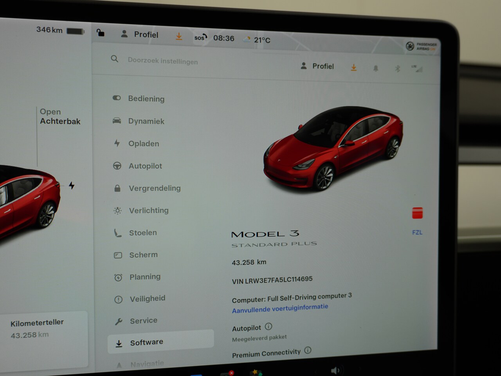The width and height of the screenshot is (501, 376).
Task: Tap the charging bolt icon beside the car
Action: click(x=72, y=185)
